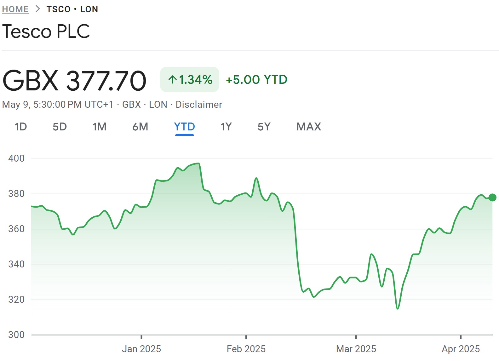Click the Feb 2025 axis label
Screen dimensions: 499x361
coord(246,349)
